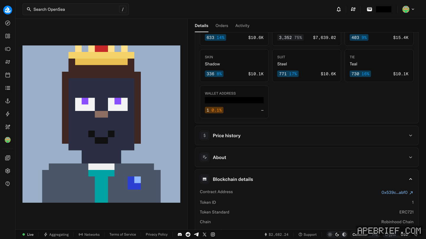426x239 pixels.
Task: Click the Aggregating status indicator
Action: click(x=56, y=235)
